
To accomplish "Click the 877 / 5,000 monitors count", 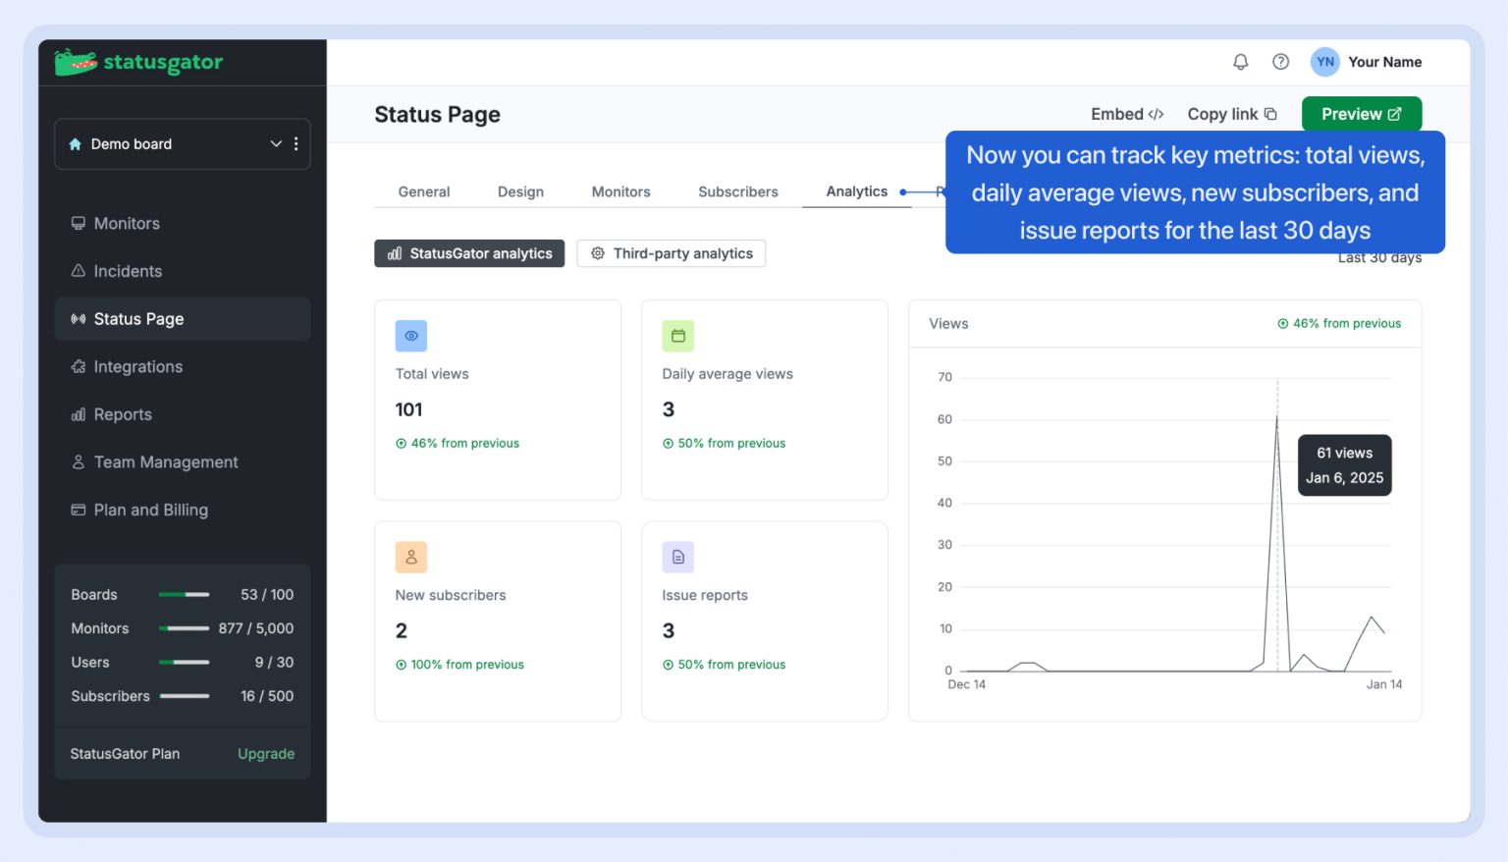I will (x=256, y=628).
